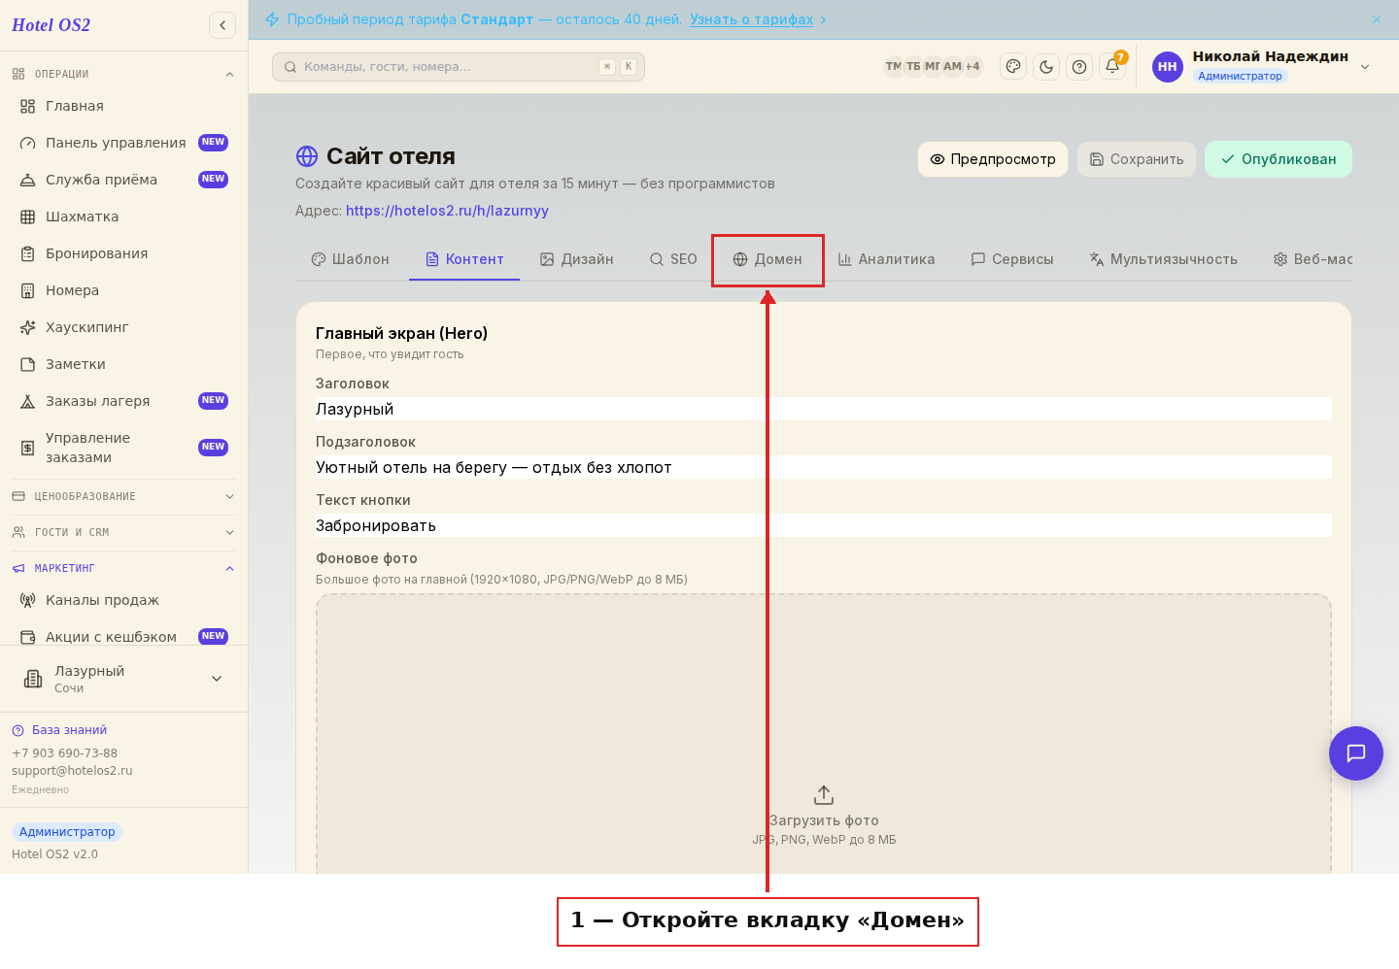This screenshot has height=969, width=1399.
Task: Open the Лазурный Сочи hotel switcher
Action: pos(123,679)
